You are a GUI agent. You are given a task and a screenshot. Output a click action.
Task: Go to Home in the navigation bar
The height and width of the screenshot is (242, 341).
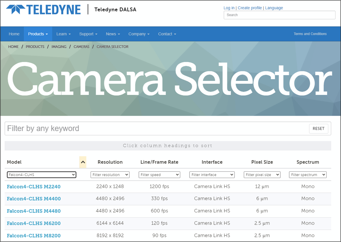pyautogui.click(x=14, y=34)
